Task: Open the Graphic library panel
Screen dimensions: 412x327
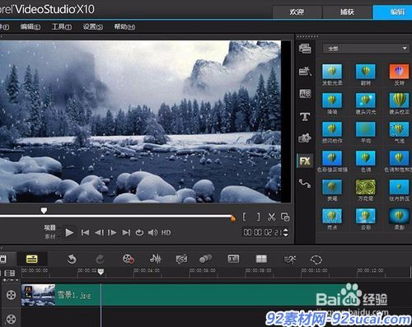Action: (x=305, y=138)
